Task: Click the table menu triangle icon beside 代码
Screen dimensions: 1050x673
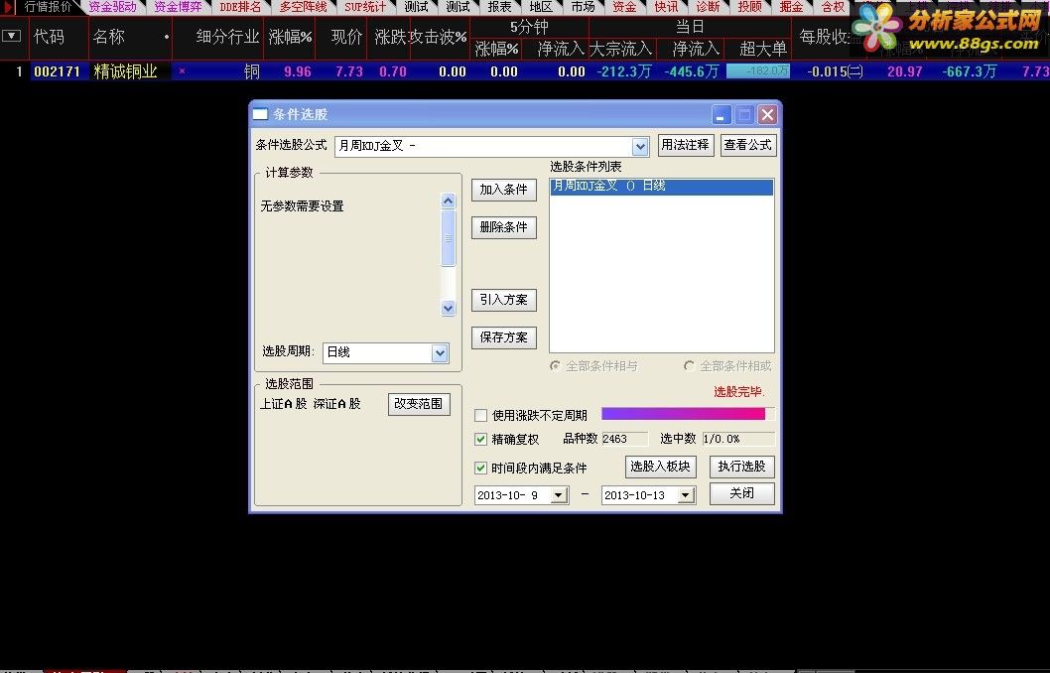Action: pyautogui.click(x=12, y=36)
